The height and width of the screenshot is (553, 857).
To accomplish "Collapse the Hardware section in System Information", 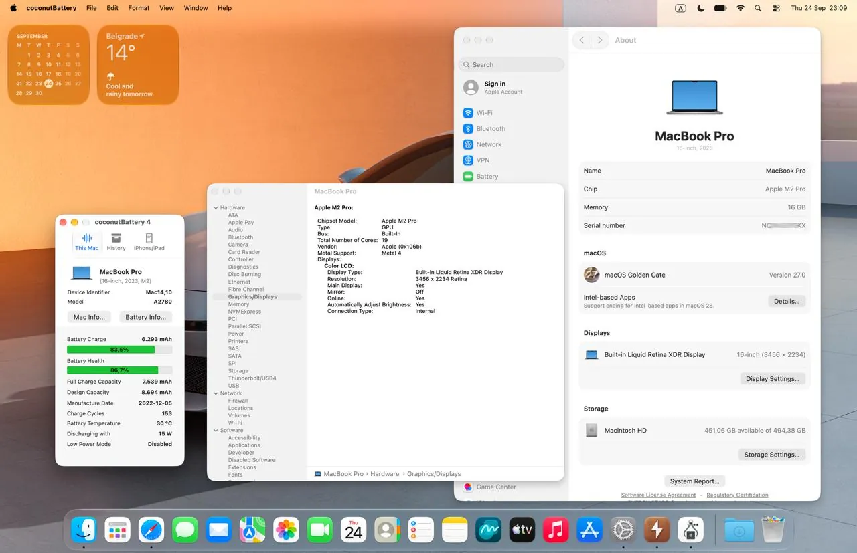I will [x=216, y=208].
